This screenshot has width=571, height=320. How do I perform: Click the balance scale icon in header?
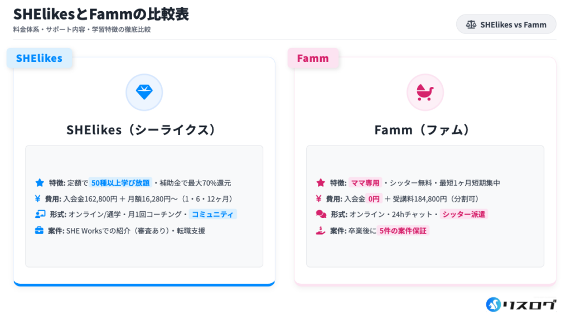pyautogui.click(x=471, y=25)
